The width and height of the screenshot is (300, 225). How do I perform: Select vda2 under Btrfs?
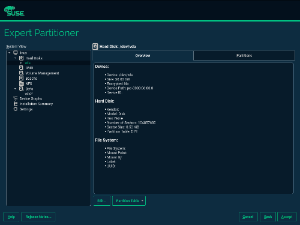[29, 94]
